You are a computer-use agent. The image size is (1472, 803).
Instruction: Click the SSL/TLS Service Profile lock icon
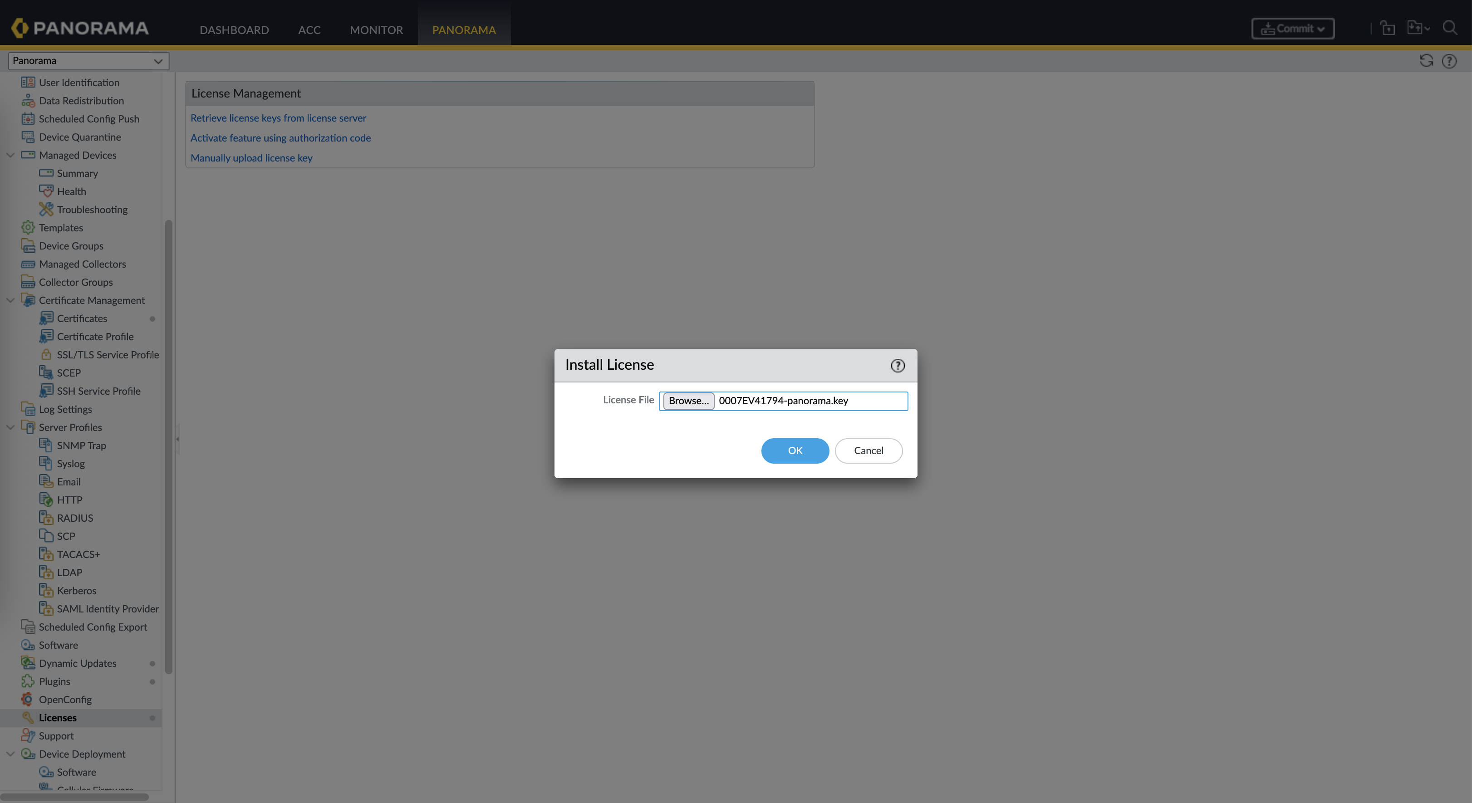[x=46, y=354]
